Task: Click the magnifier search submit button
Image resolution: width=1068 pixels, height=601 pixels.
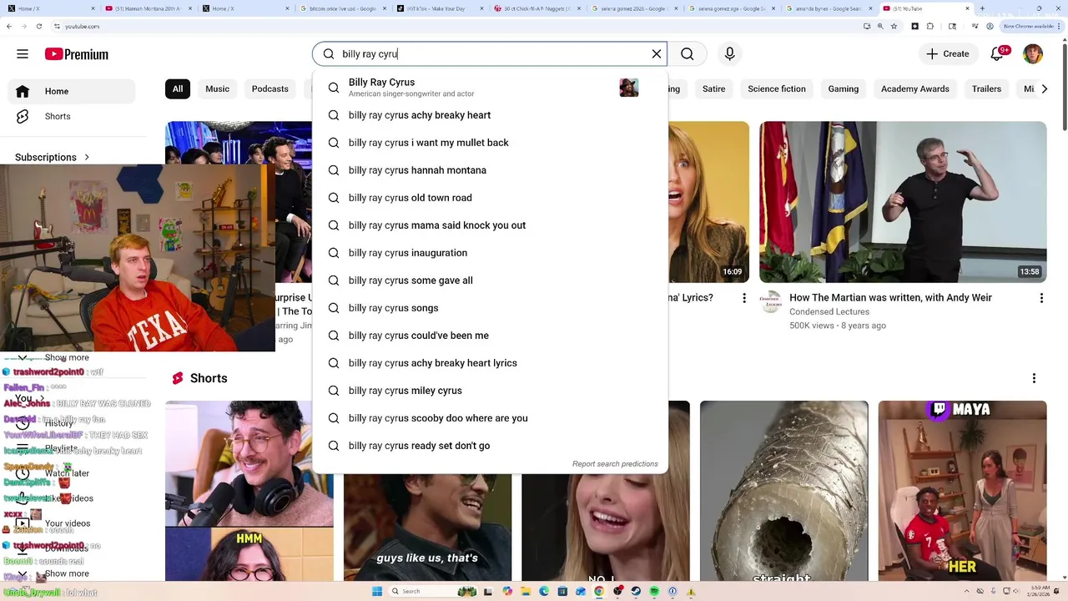Action: [687, 54]
